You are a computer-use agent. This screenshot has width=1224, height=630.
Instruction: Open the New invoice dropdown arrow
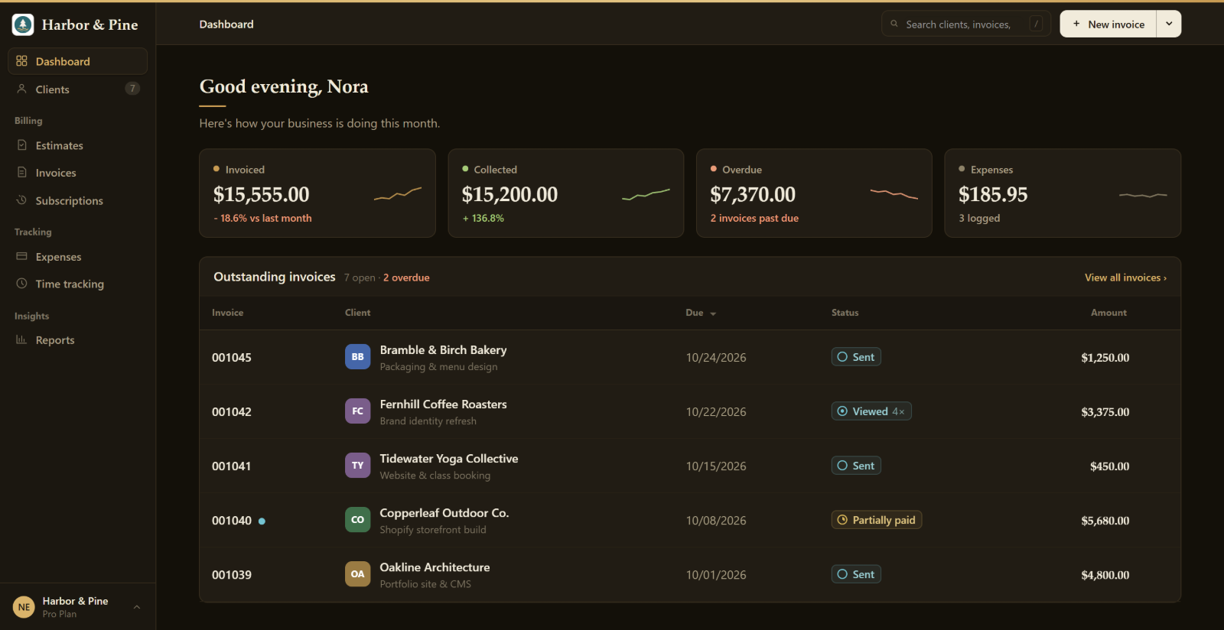click(1169, 24)
